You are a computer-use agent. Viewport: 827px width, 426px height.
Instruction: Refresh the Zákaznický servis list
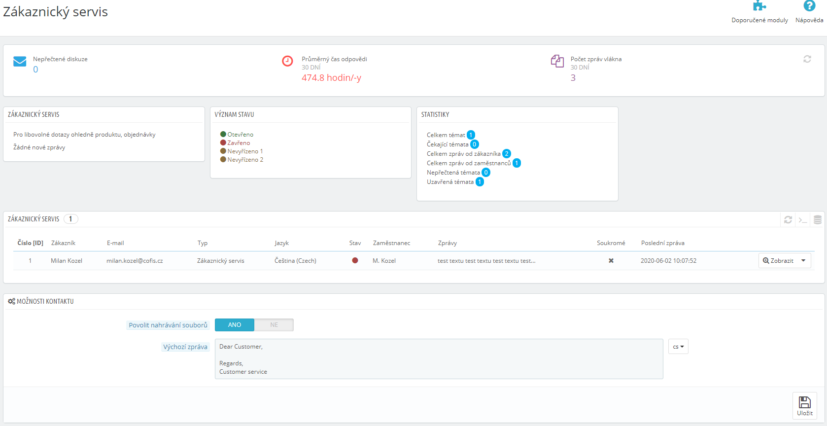click(x=788, y=220)
